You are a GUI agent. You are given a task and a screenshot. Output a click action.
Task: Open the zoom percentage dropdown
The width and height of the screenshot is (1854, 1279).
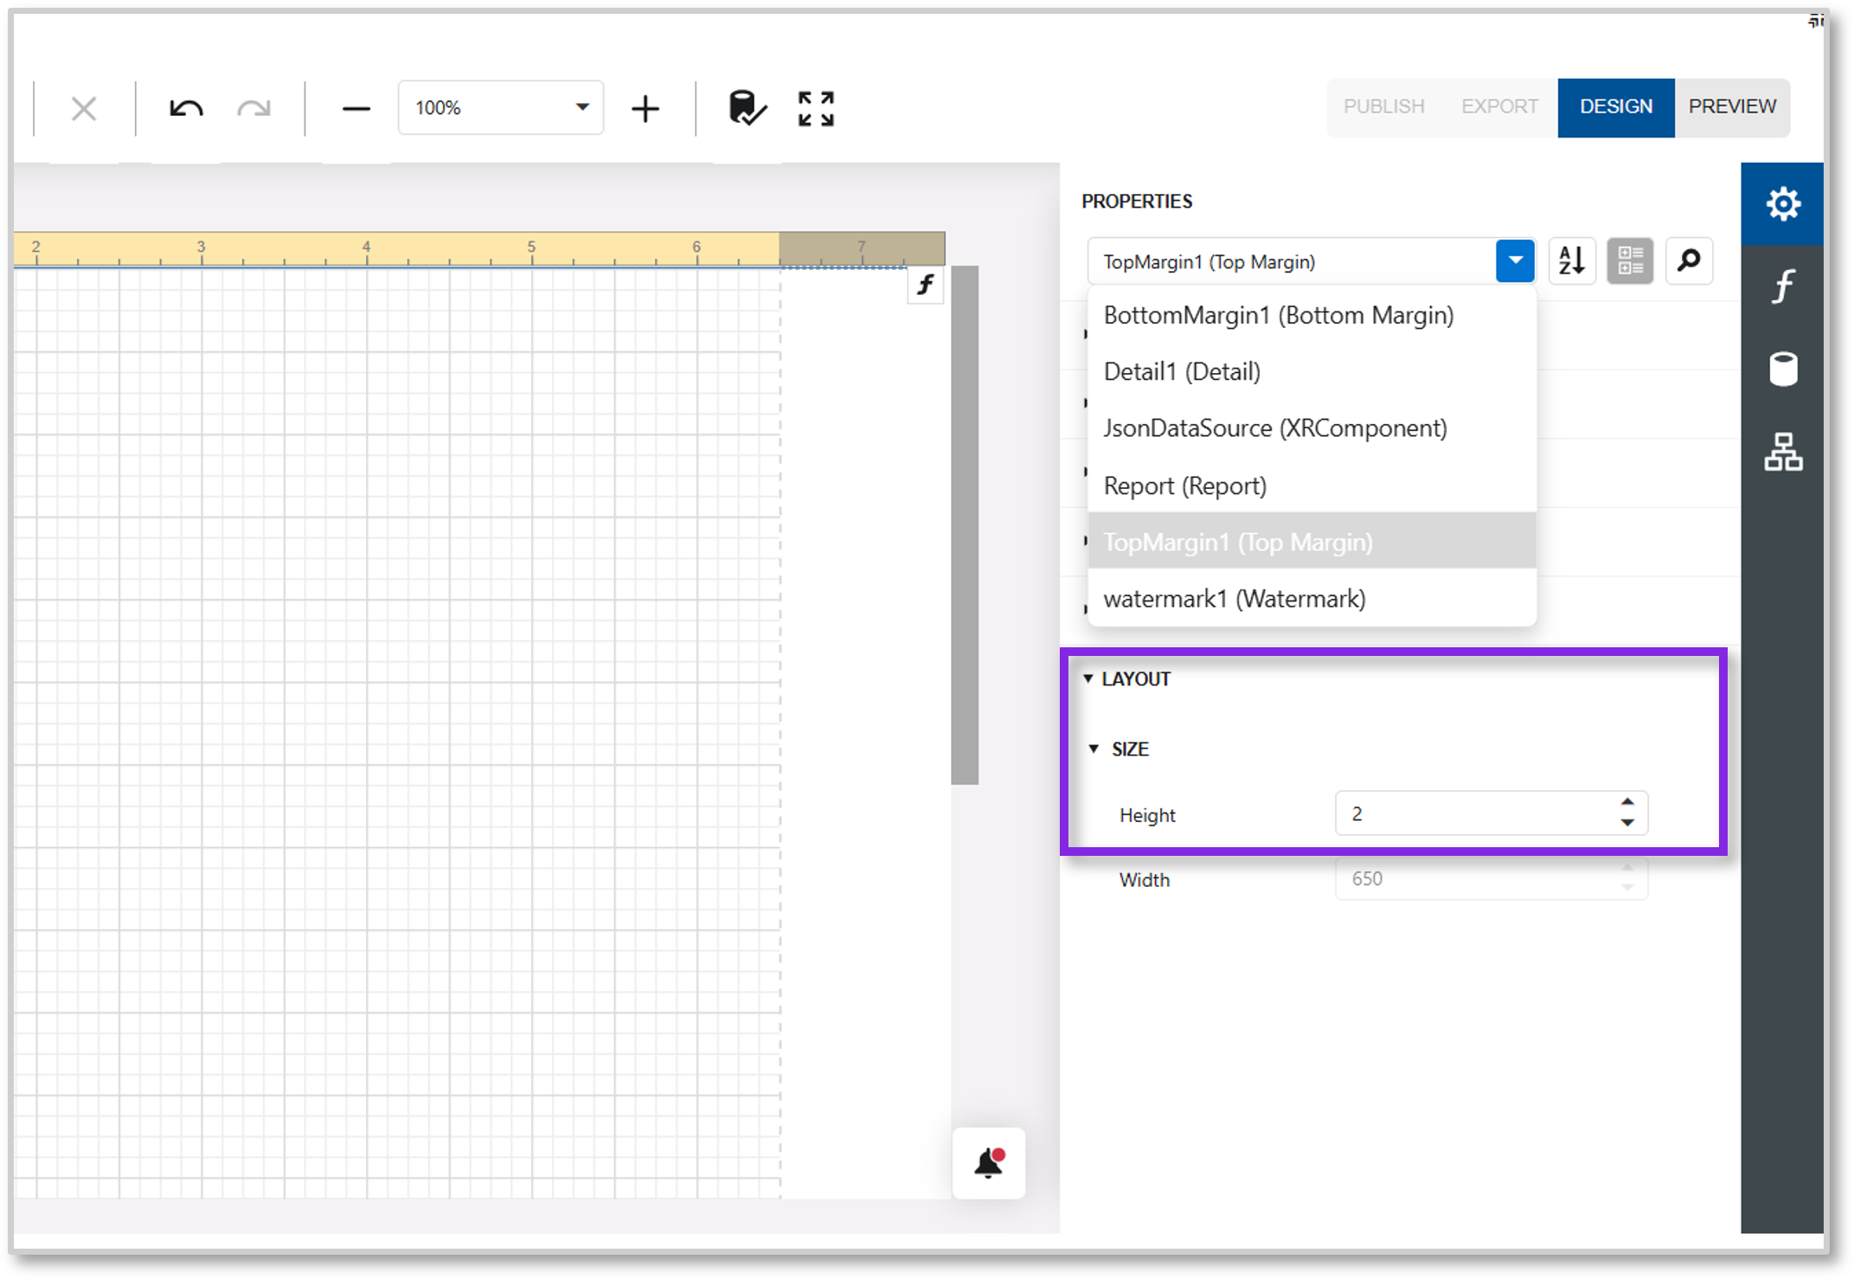coord(581,107)
